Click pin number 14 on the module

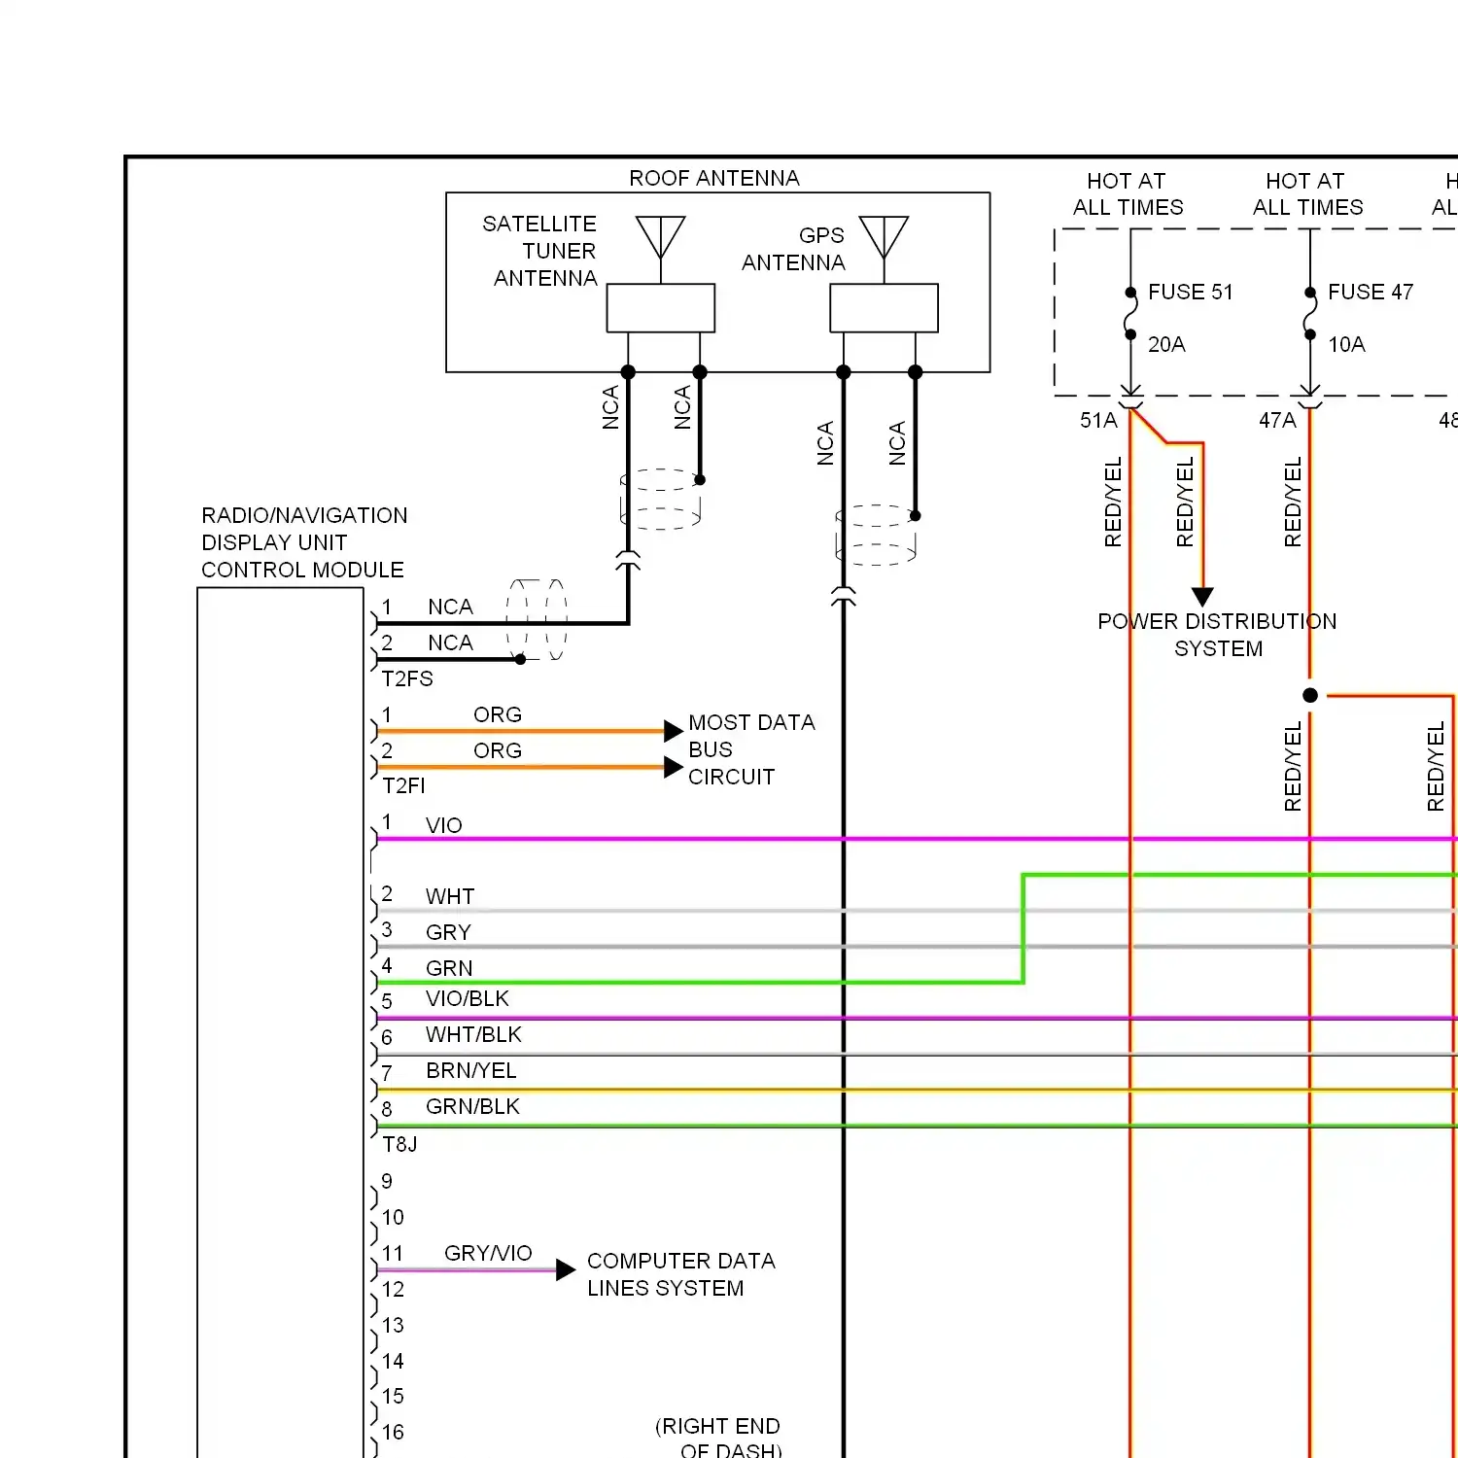[393, 1361]
